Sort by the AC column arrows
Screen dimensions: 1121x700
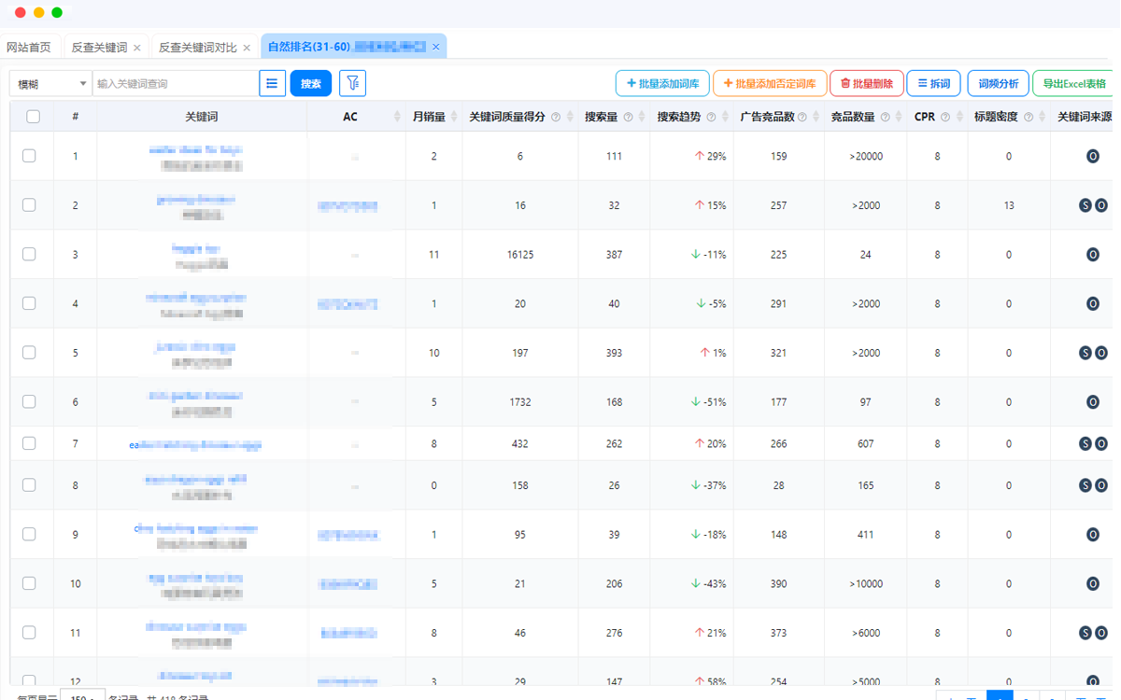click(396, 117)
